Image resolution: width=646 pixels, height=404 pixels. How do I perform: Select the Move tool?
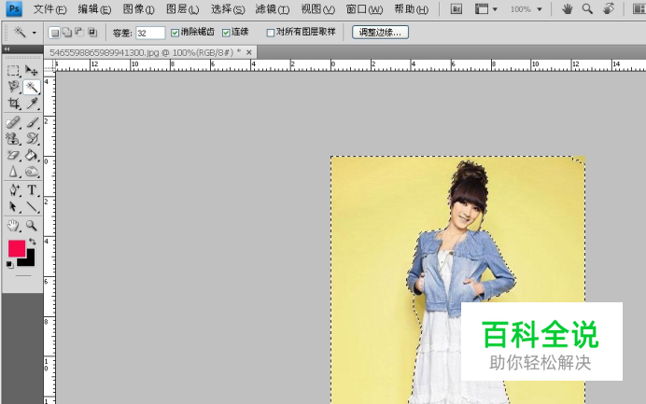pyautogui.click(x=32, y=71)
